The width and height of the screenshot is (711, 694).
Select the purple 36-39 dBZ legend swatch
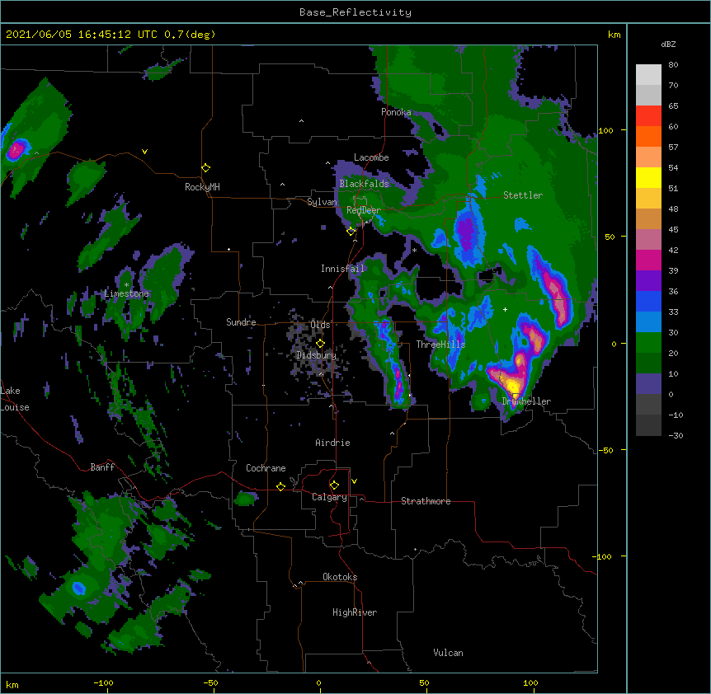pyautogui.click(x=648, y=280)
